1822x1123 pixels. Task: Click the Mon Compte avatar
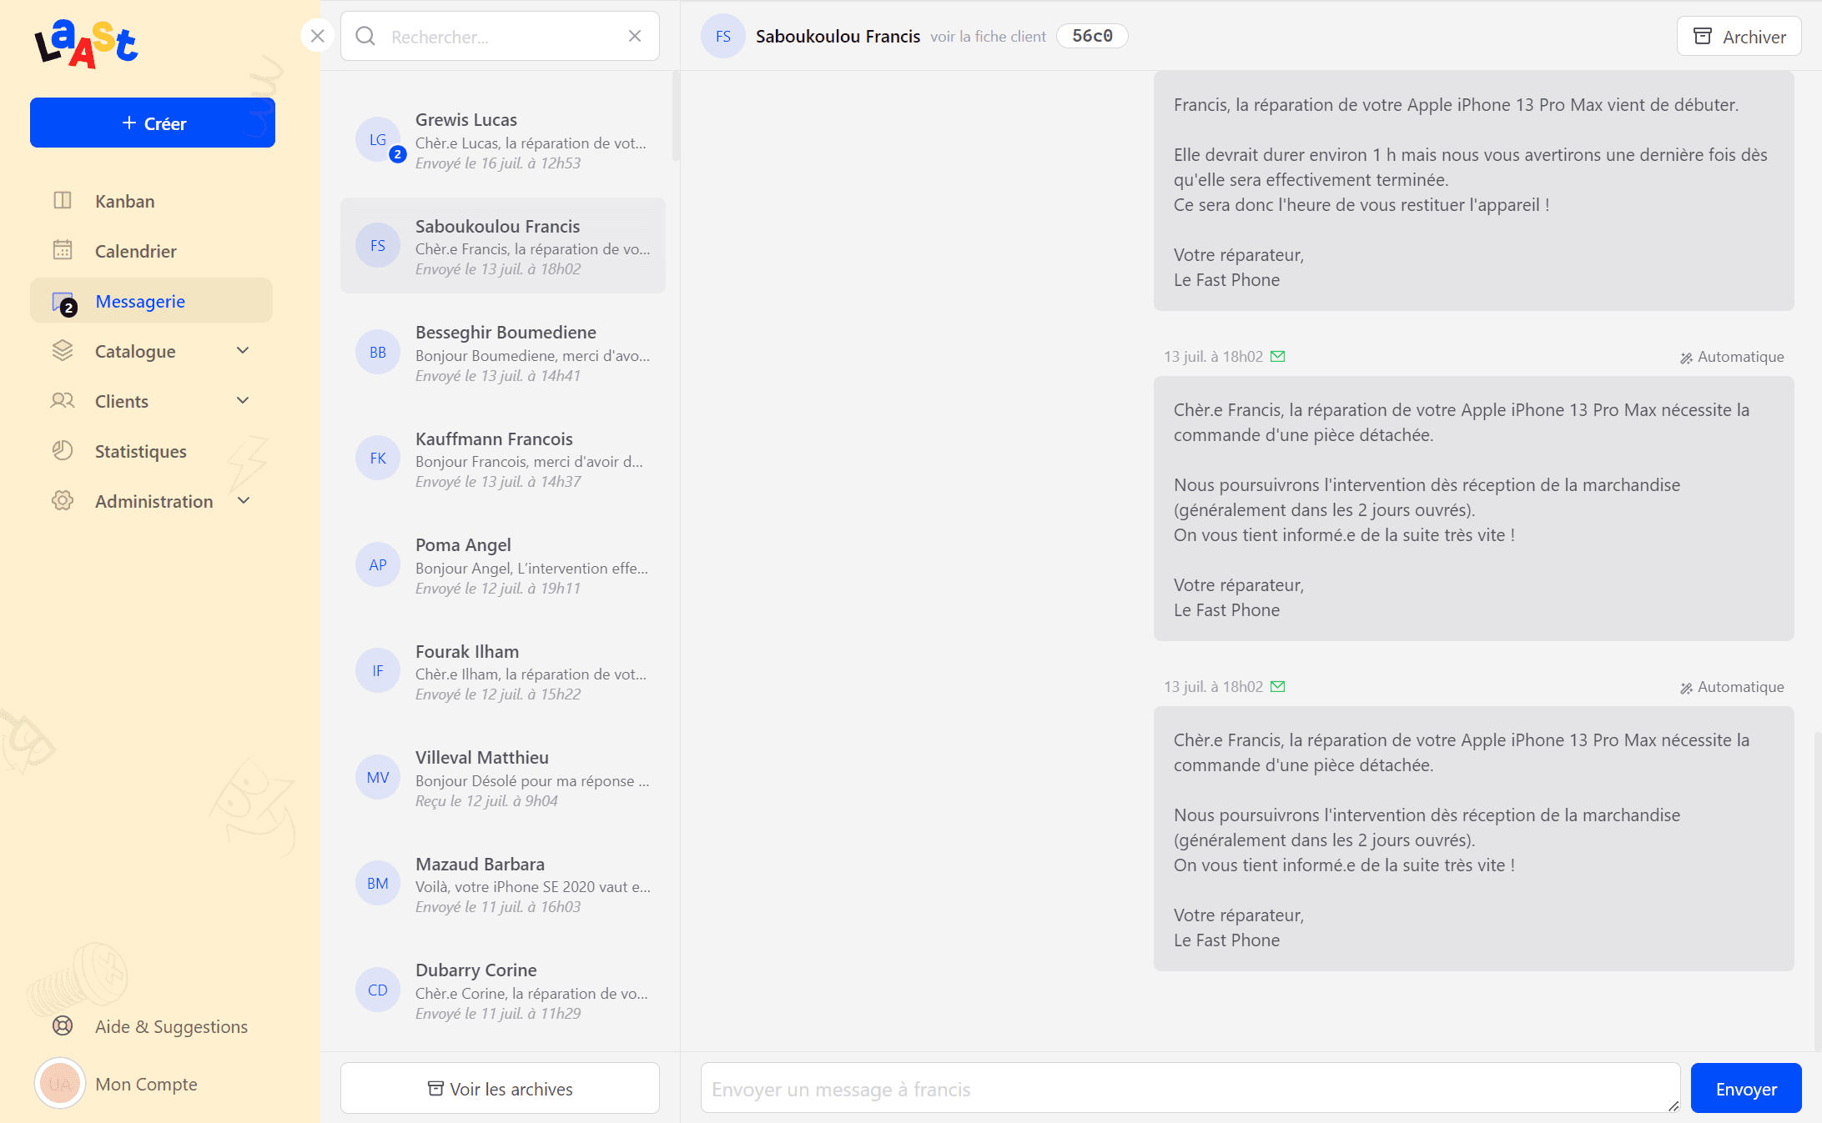point(60,1083)
